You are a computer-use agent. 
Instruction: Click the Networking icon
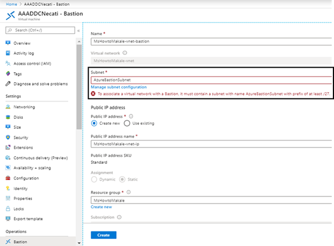[x=8, y=107]
